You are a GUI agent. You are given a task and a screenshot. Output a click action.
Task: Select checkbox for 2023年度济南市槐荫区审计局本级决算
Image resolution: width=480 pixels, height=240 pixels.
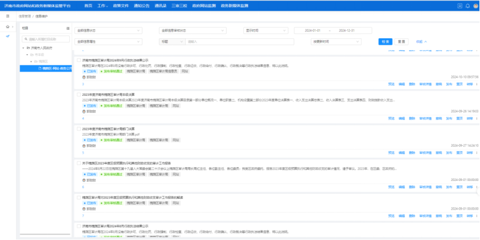click(78, 94)
